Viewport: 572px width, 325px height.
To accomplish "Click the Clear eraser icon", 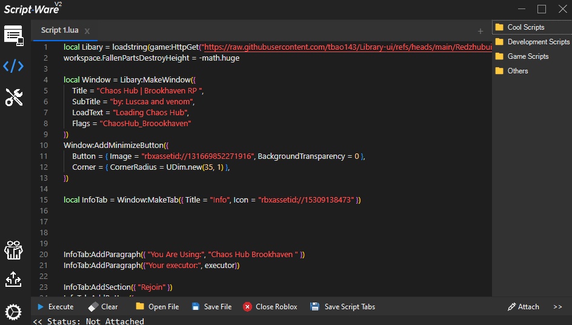I will click(x=93, y=307).
